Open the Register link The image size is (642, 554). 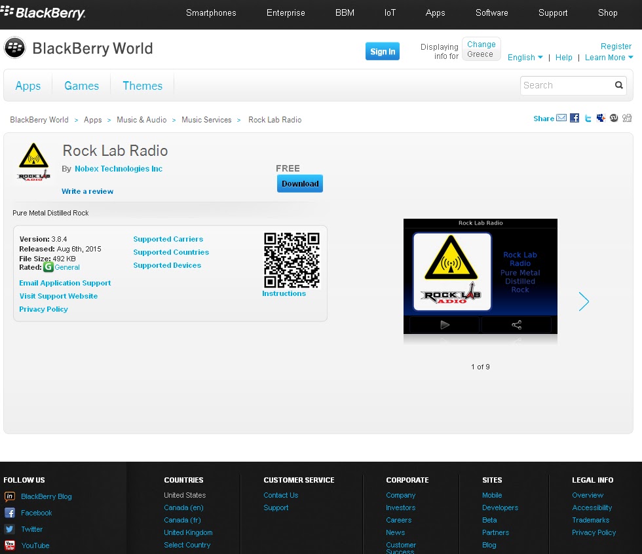click(x=616, y=46)
